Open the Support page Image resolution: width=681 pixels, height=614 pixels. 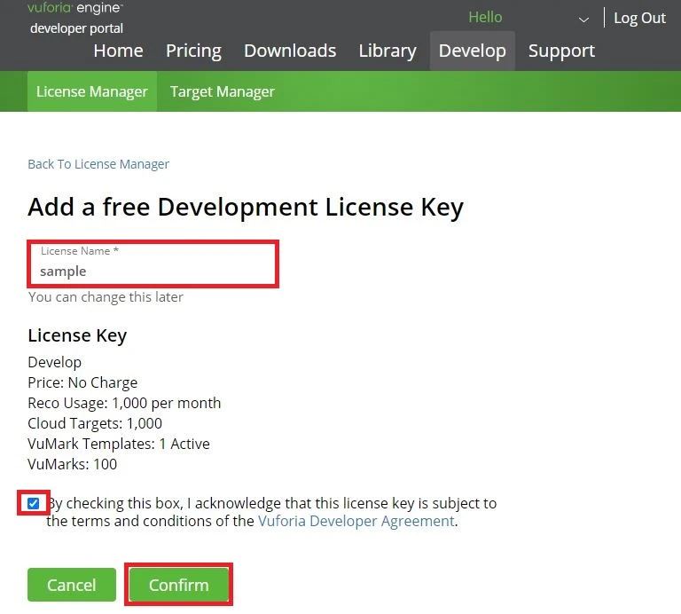tap(561, 51)
